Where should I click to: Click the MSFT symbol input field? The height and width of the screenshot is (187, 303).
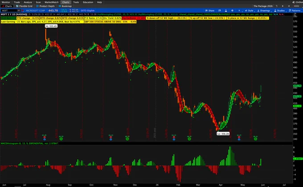9,11
